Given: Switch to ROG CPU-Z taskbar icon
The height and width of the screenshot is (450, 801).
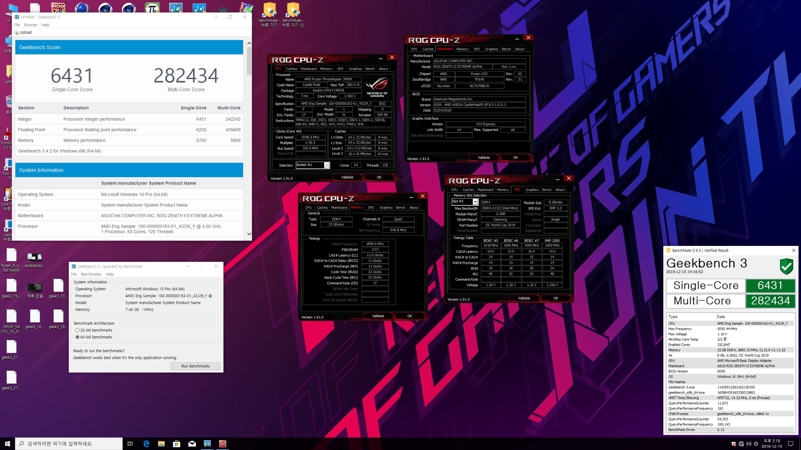Looking at the screenshot, I should pos(222,444).
